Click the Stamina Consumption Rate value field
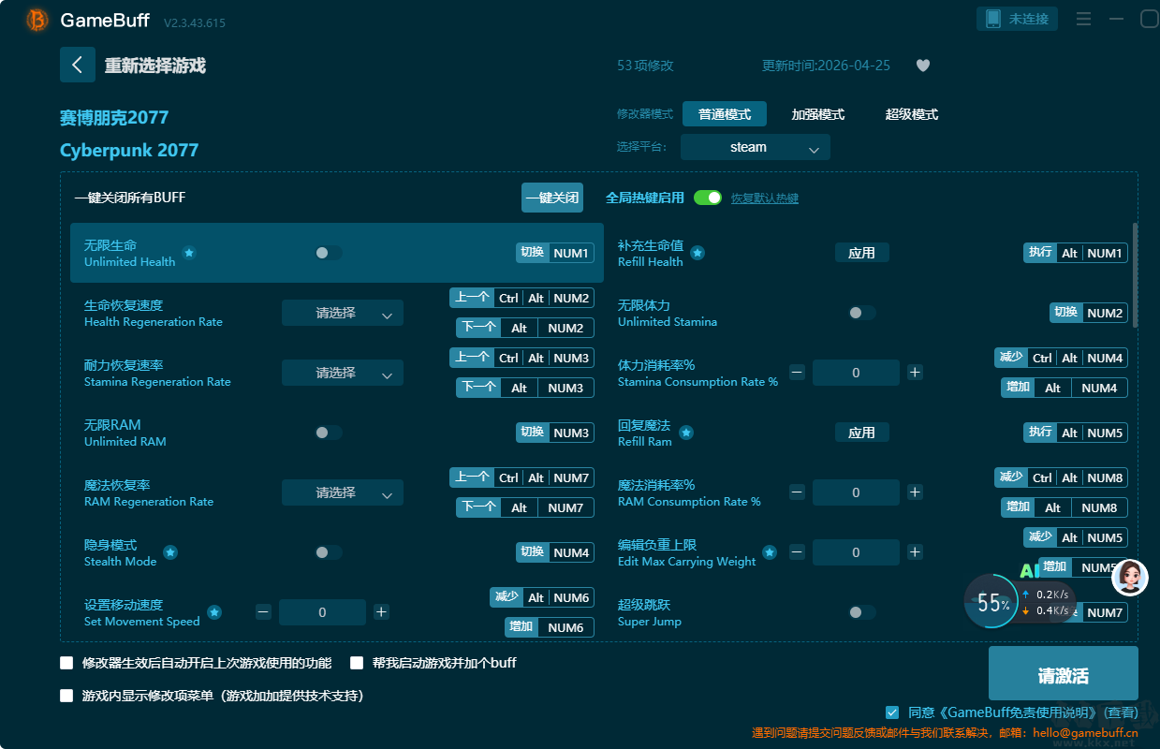This screenshot has height=749, width=1160. (x=856, y=373)
